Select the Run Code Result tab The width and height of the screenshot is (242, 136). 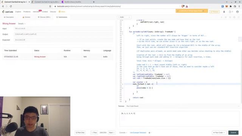pos(132,106)
